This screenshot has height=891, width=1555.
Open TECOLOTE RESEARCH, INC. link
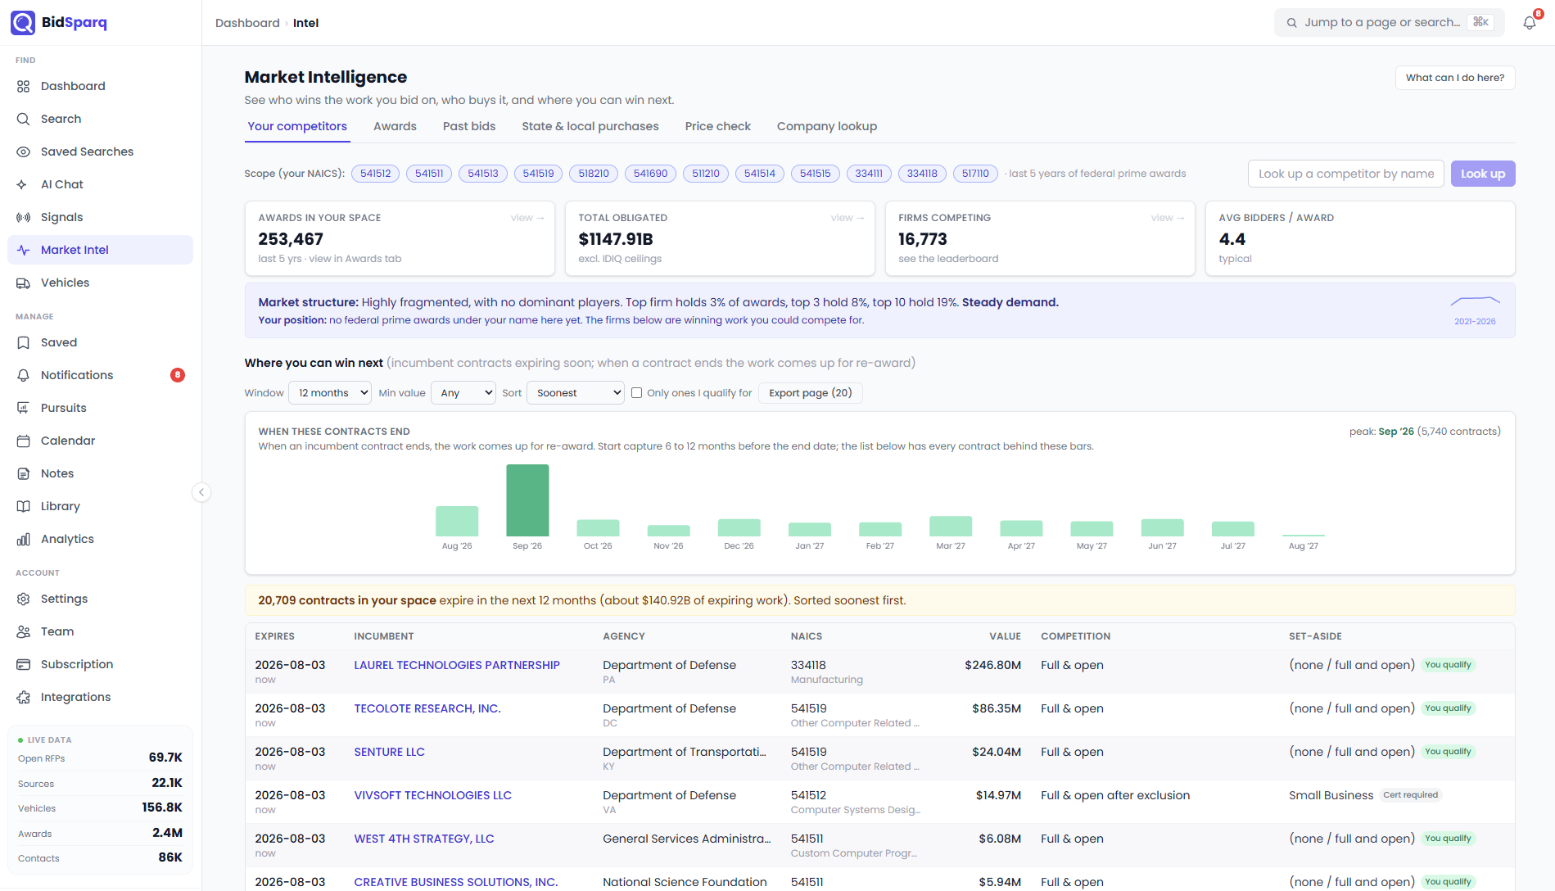tap(427, 708)
